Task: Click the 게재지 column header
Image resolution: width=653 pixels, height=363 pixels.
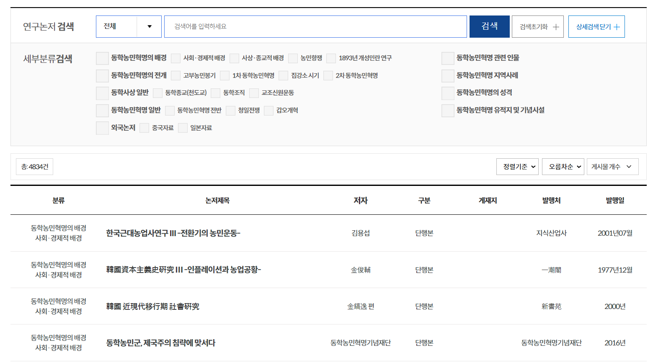Action: point(488,201)
